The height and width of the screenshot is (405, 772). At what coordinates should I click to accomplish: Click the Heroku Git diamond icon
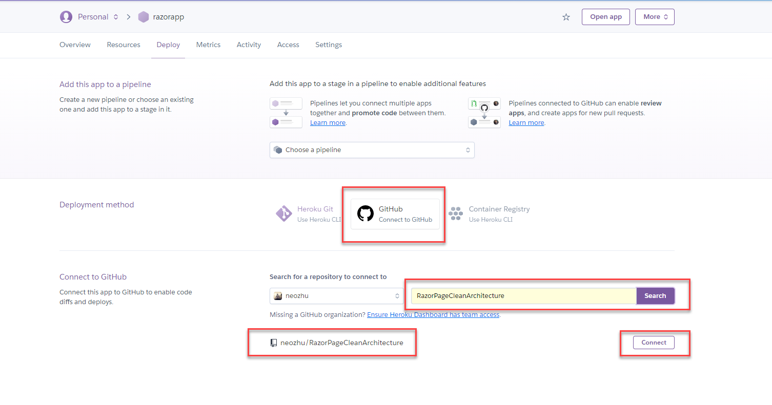(x=283, y=214)
